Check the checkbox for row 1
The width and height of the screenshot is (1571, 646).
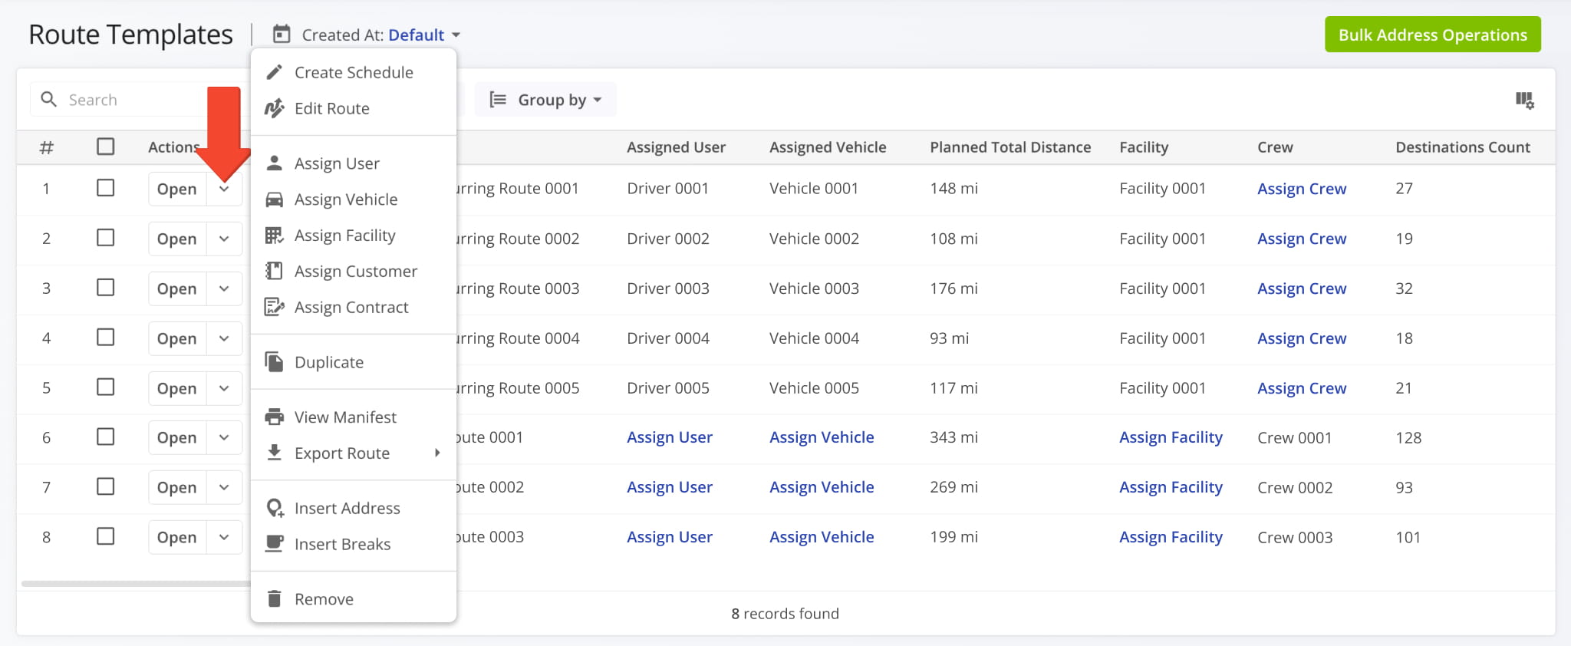click(106, 188)
